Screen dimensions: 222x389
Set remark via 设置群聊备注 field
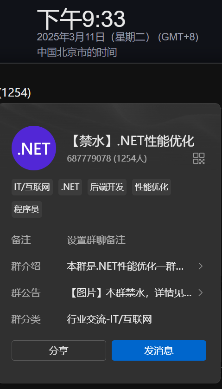tap(96, 240)
